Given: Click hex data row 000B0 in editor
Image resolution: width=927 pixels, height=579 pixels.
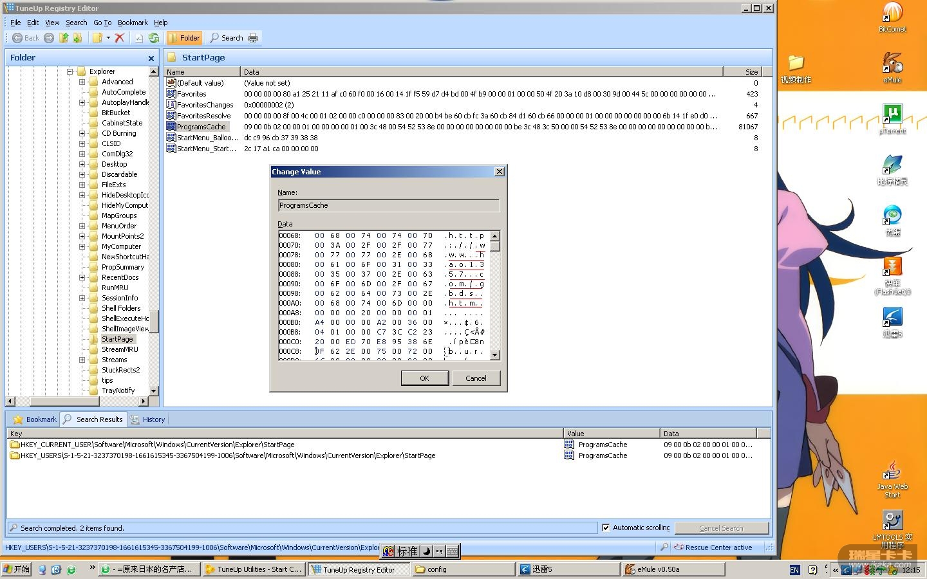Looking at the screenshot, I should tap(382, 322).
